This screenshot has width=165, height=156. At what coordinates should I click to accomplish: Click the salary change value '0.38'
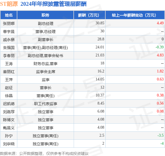[160, 95]
